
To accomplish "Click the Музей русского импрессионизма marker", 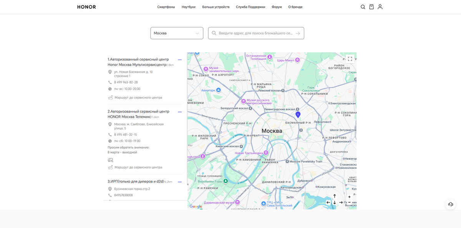I will point(243,101).
